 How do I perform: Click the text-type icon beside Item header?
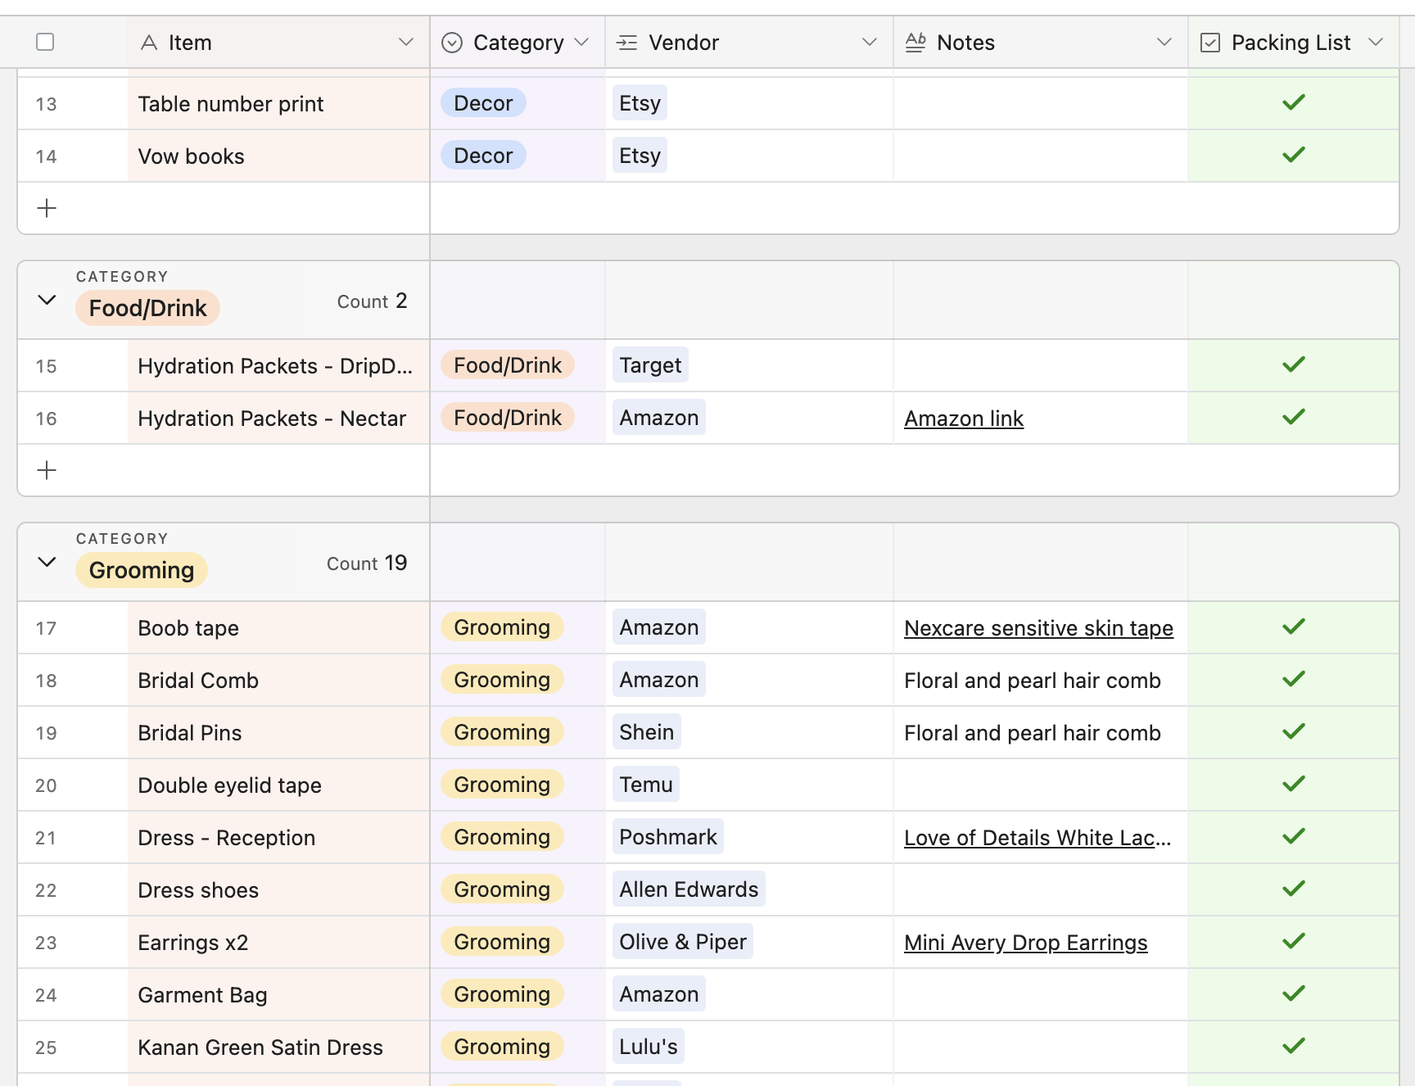click(149, 43)
